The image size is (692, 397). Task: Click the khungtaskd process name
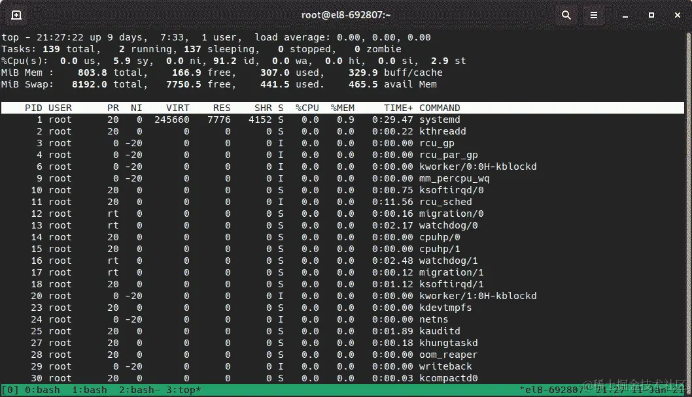[x=449, y=343]
